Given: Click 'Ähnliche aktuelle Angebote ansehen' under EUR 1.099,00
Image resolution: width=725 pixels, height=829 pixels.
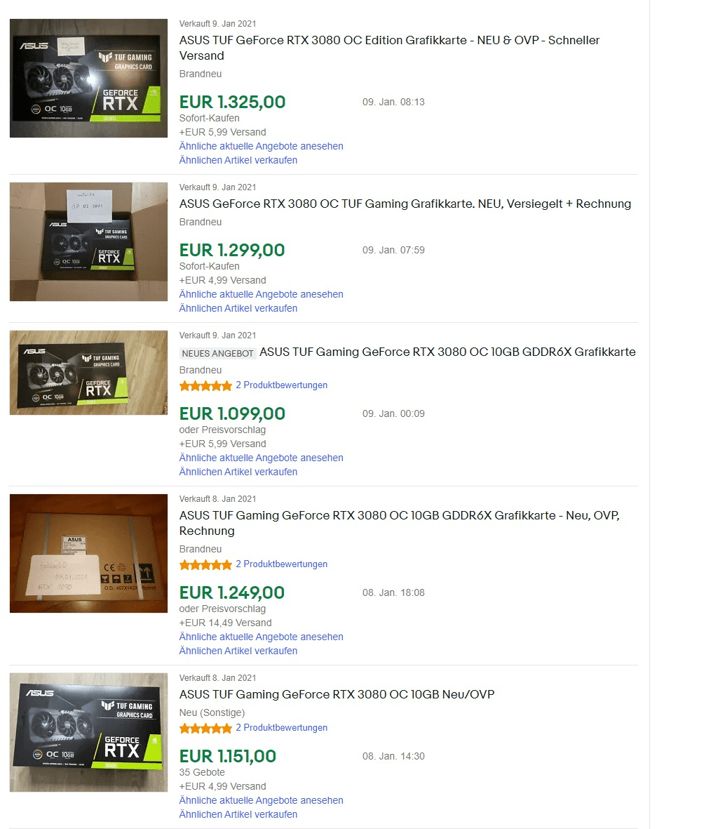Looking at the screenshot, I should [261, 458].
